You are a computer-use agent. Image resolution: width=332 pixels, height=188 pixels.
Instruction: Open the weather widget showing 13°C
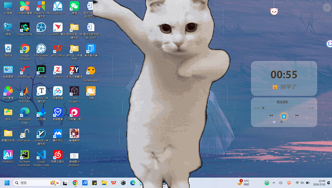pyautogui.click(x=243, y=183)
